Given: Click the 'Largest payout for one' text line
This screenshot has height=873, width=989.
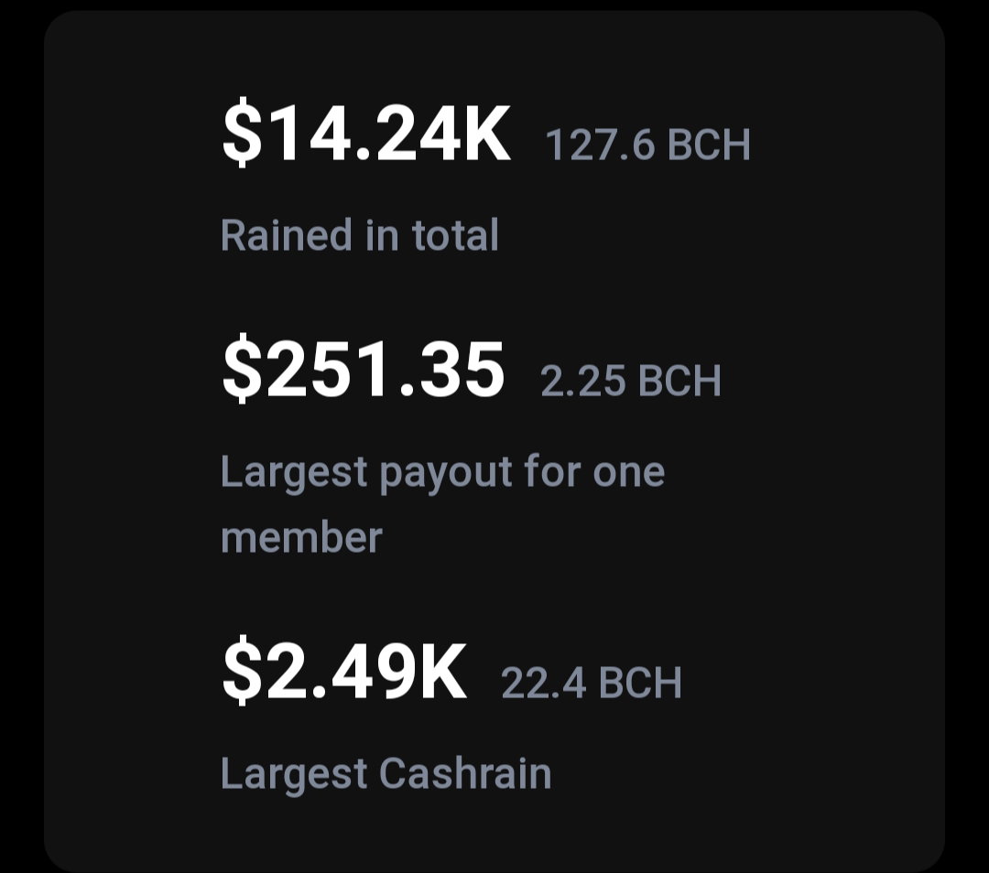Looking at the screenshot, I should pyautogui.click(x=443, y=473).
